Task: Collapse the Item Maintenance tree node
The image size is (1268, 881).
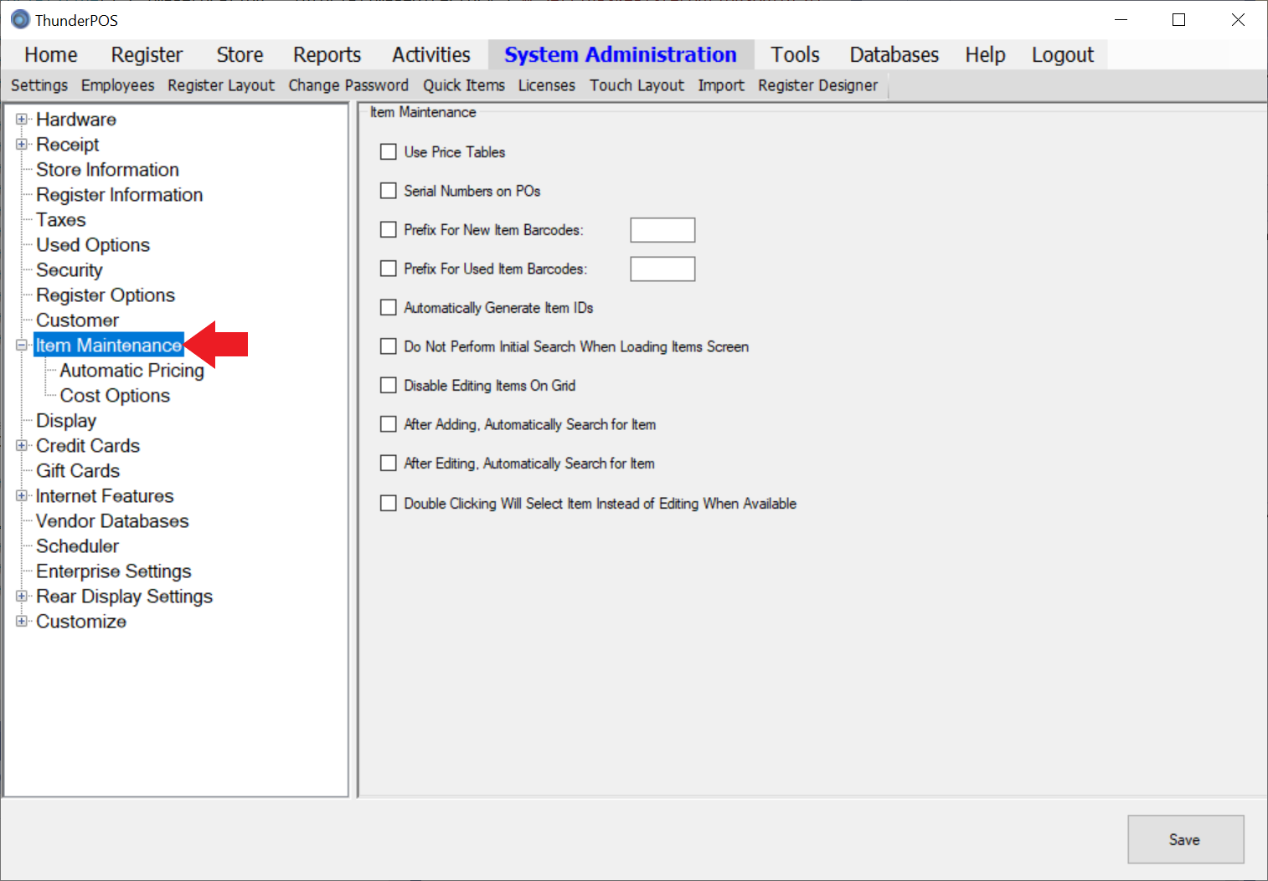Action: point(22,346)
